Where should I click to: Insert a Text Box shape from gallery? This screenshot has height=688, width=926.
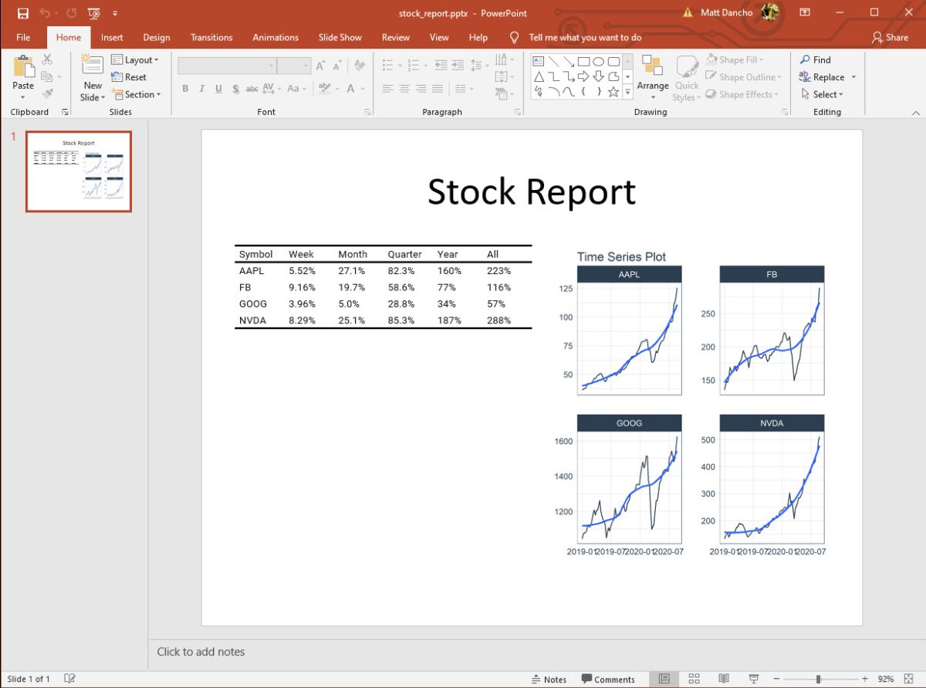[538, 61]
